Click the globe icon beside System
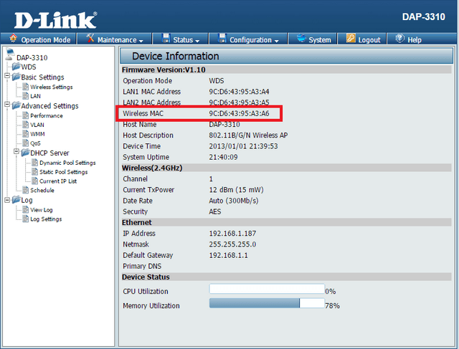Screen dimensions: 459x349 301,38
